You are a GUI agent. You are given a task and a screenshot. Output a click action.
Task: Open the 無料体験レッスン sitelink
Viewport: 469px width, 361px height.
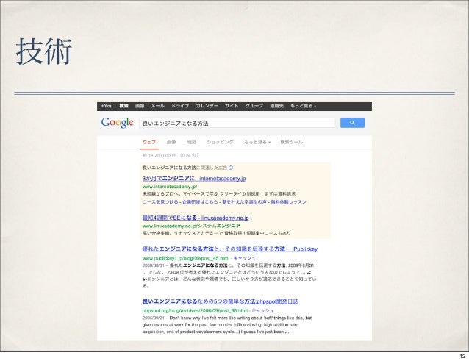[289, 202]
